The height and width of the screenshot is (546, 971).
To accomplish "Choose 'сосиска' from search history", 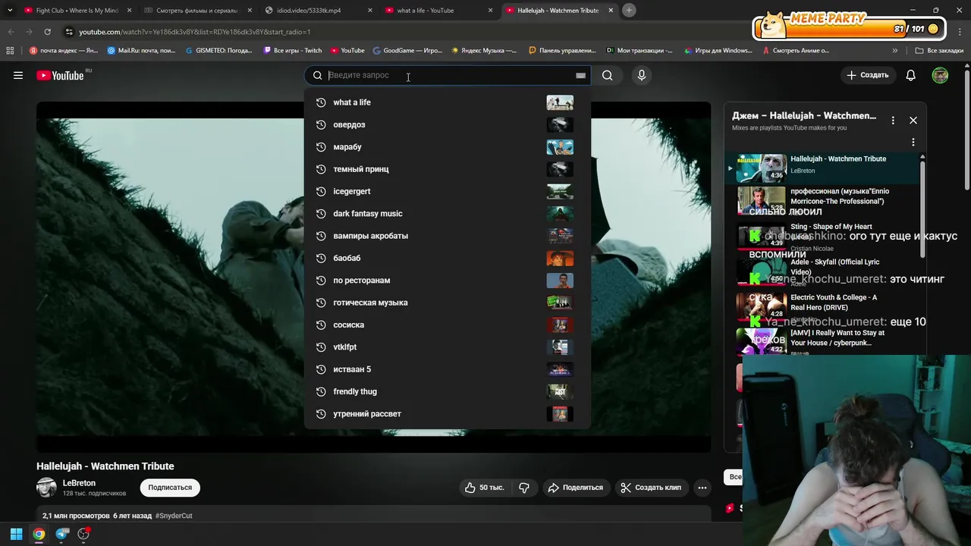I will click(x=448, y=325).
